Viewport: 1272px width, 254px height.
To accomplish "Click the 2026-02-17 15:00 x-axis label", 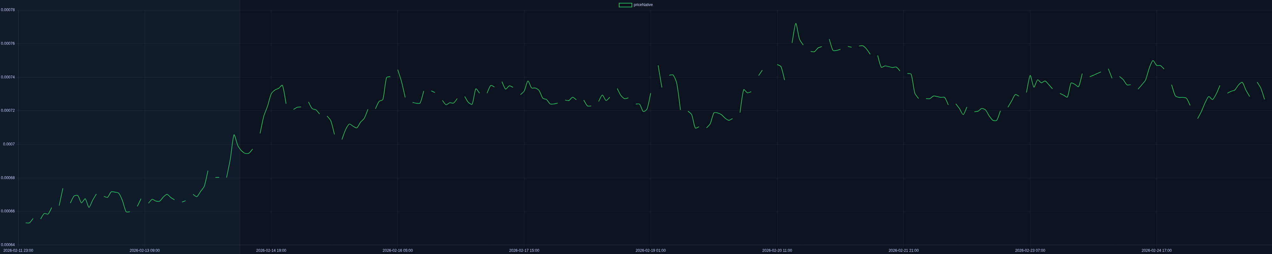I will click(524, 251).
